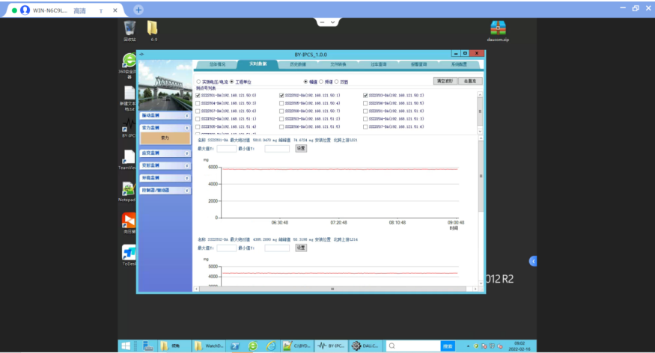Screen dimensions: 655x353
Task: Open PowerShell from the taskbar
Action: pos(234,346)
